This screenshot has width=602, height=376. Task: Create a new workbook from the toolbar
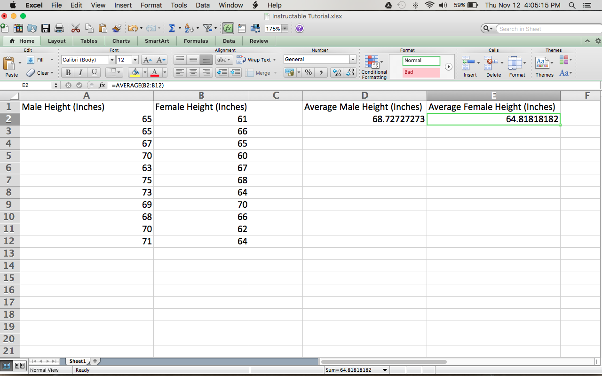pos(4,28)
